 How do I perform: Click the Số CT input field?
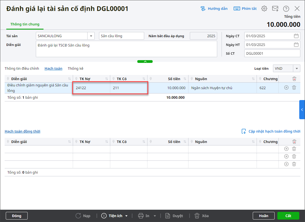click(x=272, y=54)
